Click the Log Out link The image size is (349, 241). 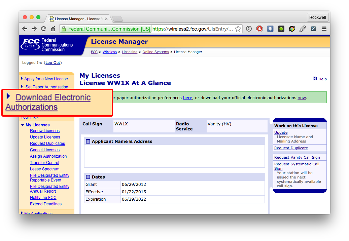point(53,63)
